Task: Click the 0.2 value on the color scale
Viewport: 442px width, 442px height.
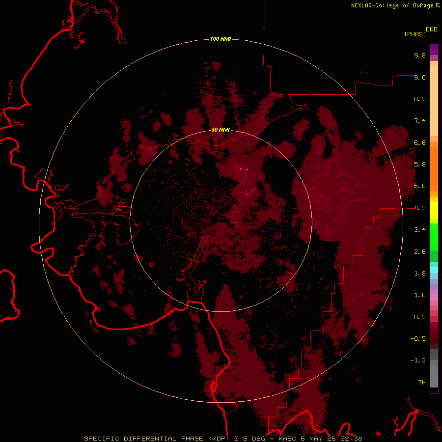Action: coord(420,317)
